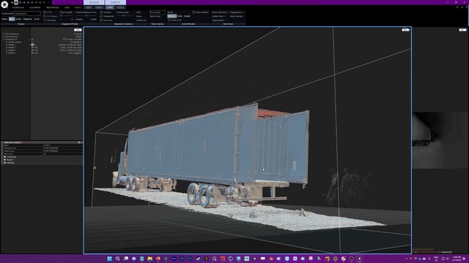Viewport: 469px width, 263px height.
Task: Open the Suggestions dropdown
Action: tap(237, 12)
